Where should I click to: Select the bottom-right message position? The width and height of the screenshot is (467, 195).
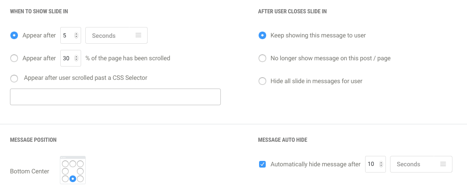pos(80,179)
